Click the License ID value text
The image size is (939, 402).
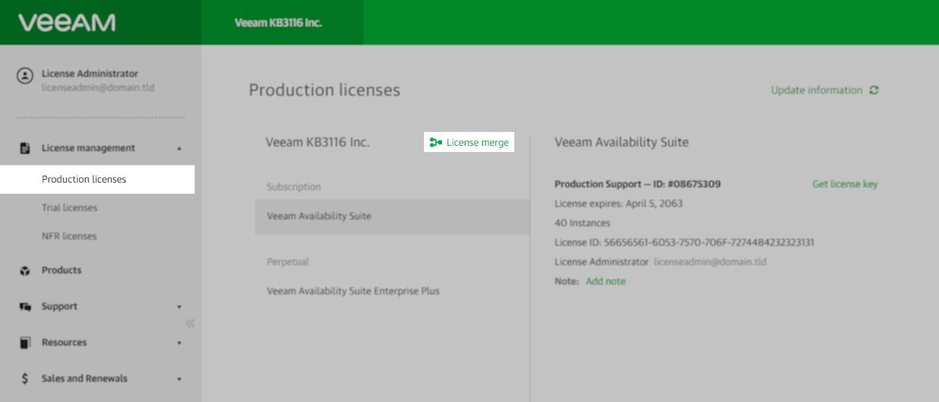click(709, 242)
